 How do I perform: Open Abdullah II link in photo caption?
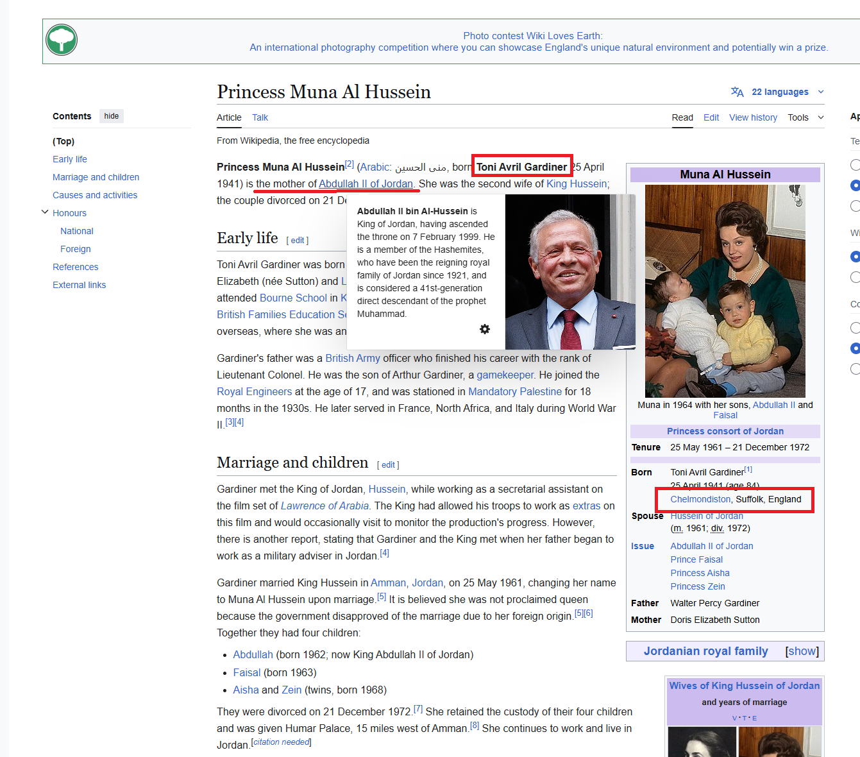pyautogui.click(x=774, y=405)
